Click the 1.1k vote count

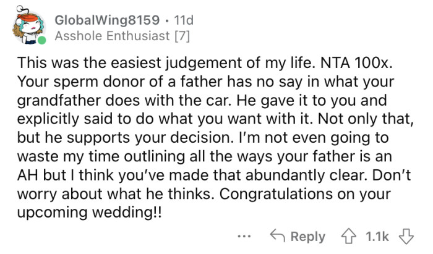[x=378, y=237]
